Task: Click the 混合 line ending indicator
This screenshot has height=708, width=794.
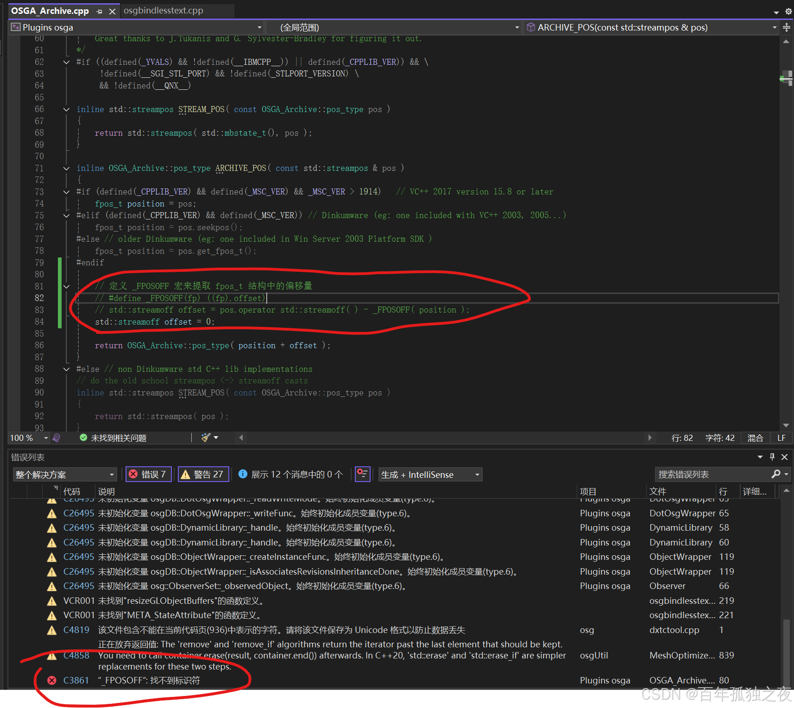Action: pyautogui.click(x=755, y=438)
